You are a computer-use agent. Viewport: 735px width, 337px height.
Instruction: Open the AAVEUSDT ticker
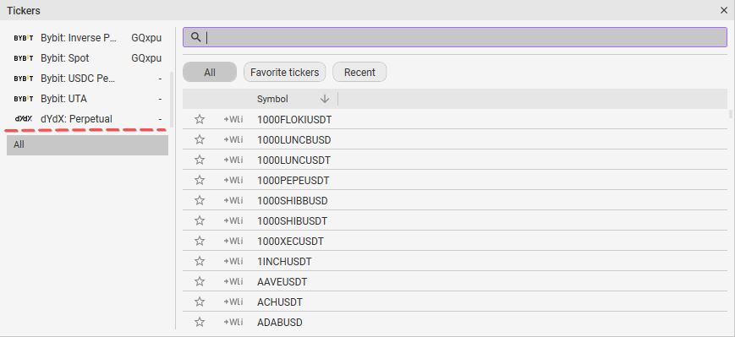(x=282, y=282)
